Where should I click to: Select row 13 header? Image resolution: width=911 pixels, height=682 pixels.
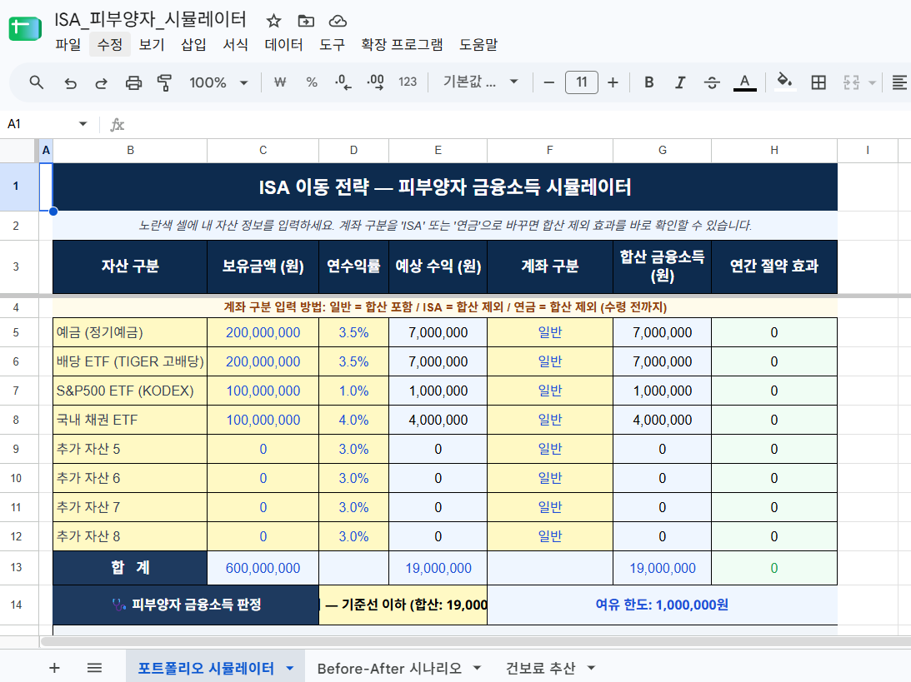pyautogui.click(x=16, y=568)
